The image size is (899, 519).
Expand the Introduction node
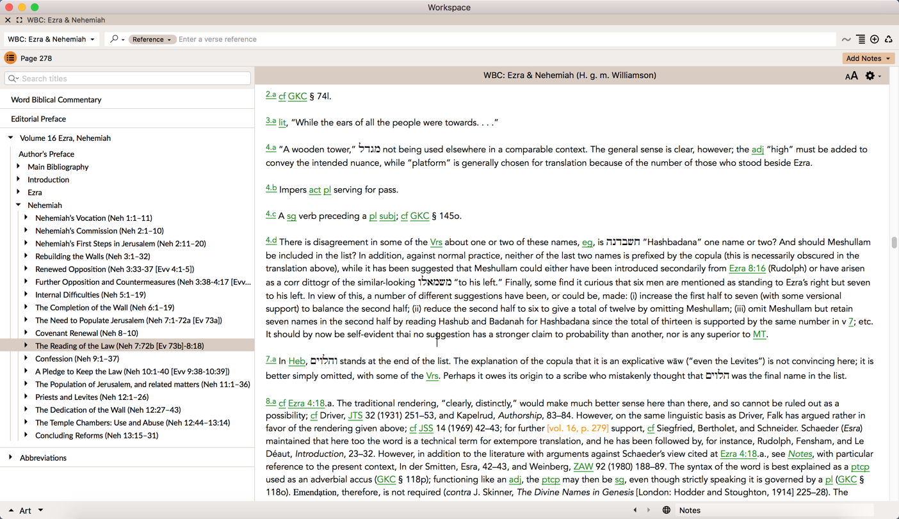[x=19, y=179]
